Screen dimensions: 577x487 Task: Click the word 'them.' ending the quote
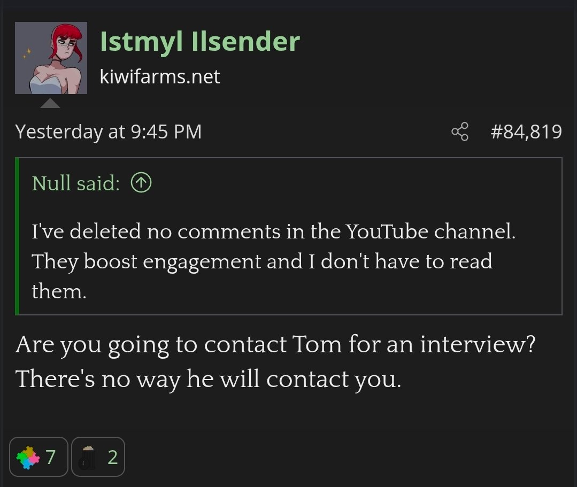pos(58,291)
